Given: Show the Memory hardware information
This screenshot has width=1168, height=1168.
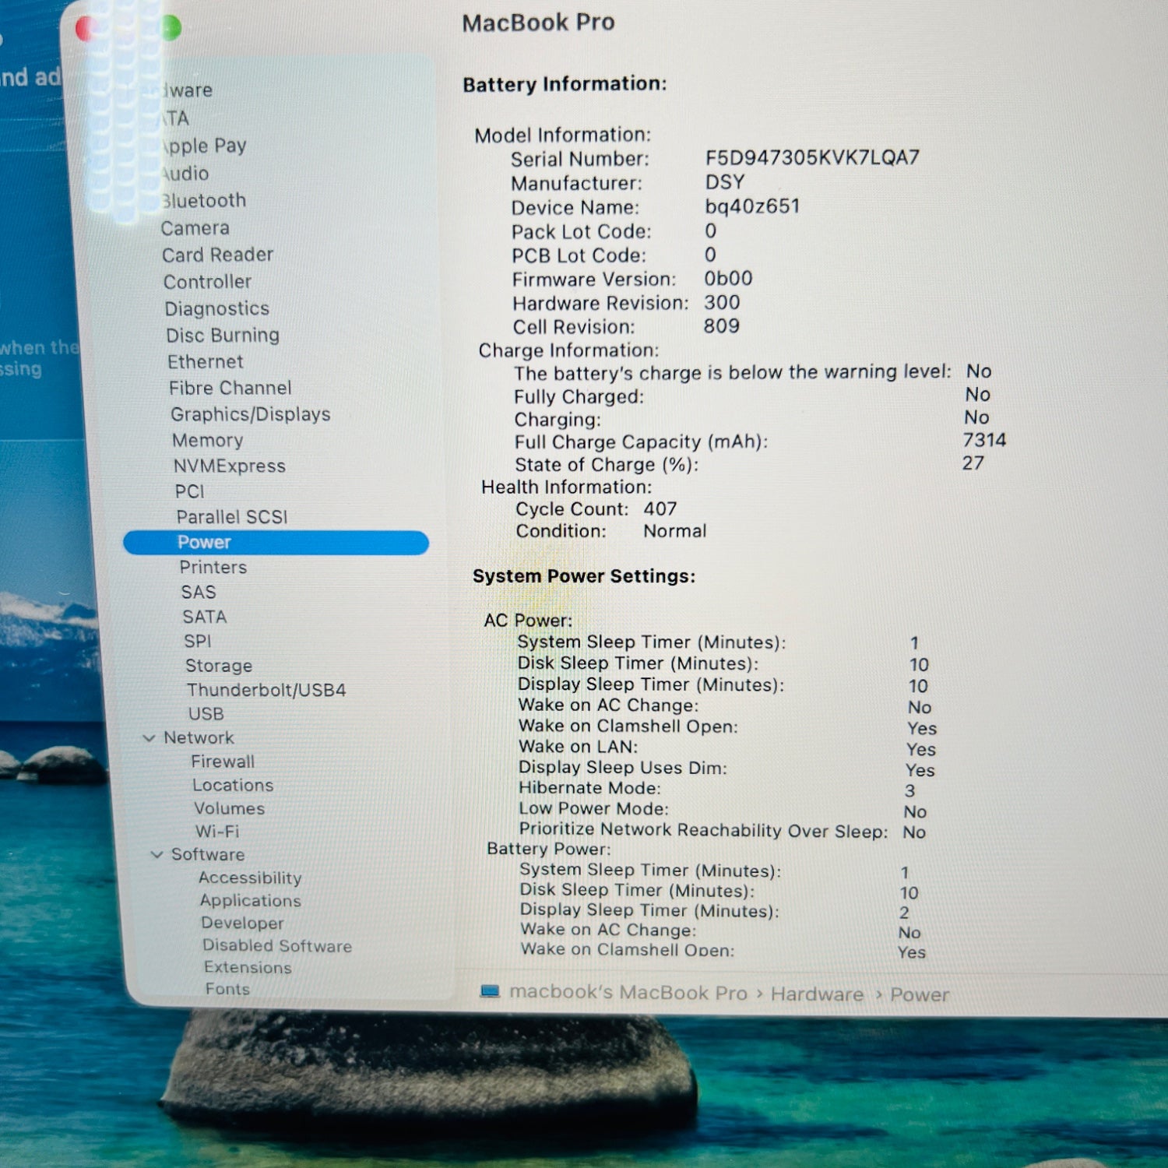Looking at the screenshot, I should point(207,441).
